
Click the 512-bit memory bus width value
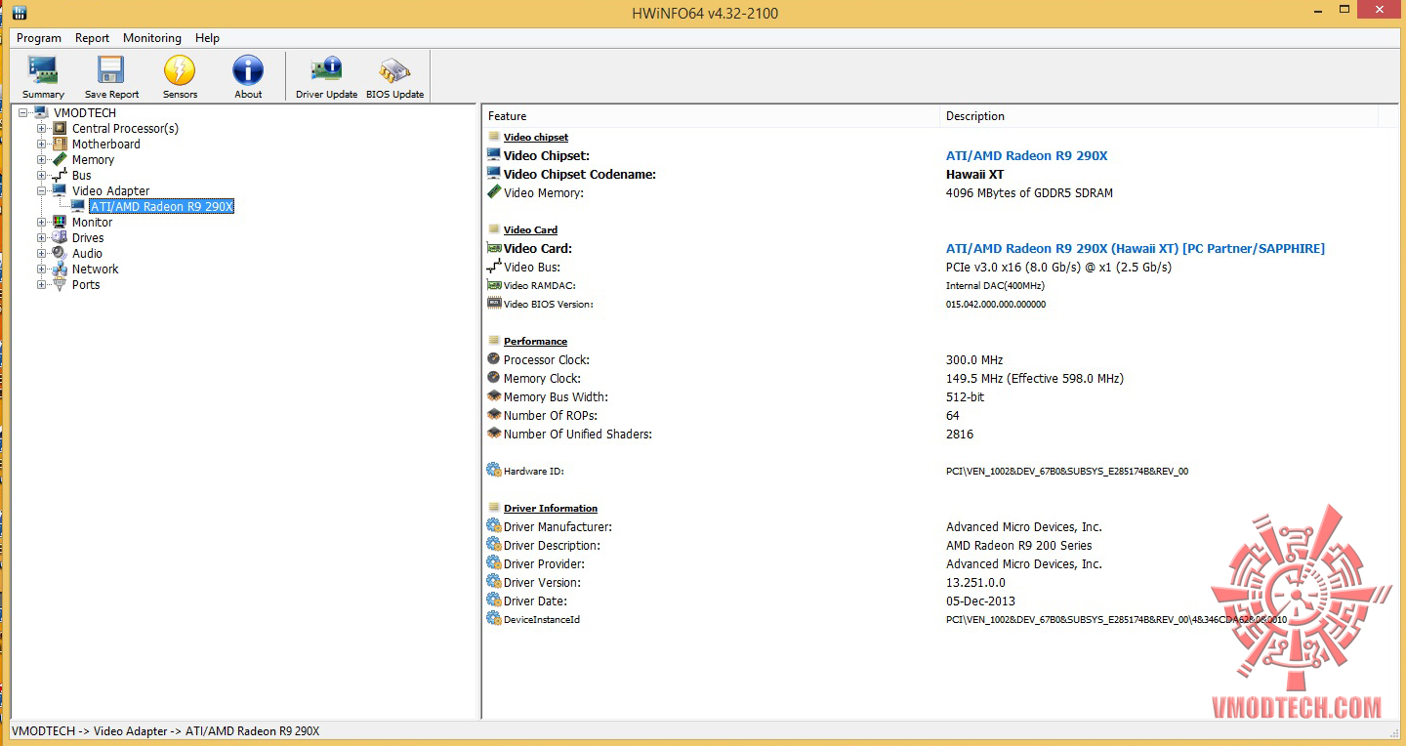coord(965,396)
